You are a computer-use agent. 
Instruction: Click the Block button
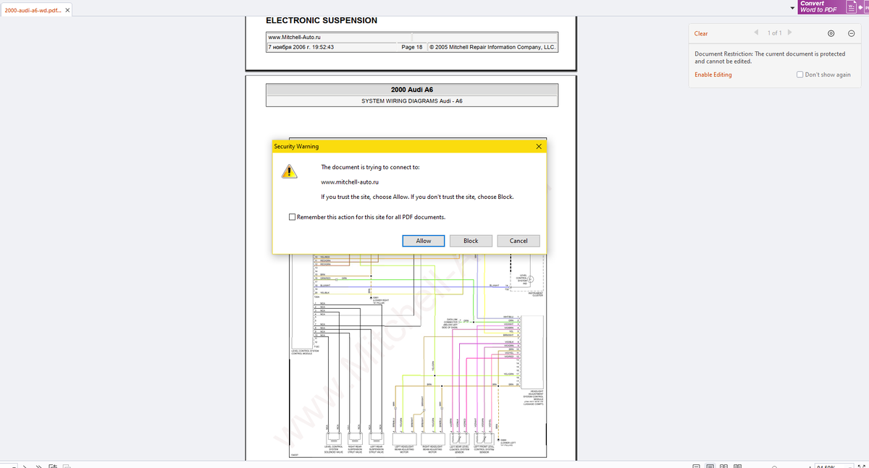[x=471, y=241]
